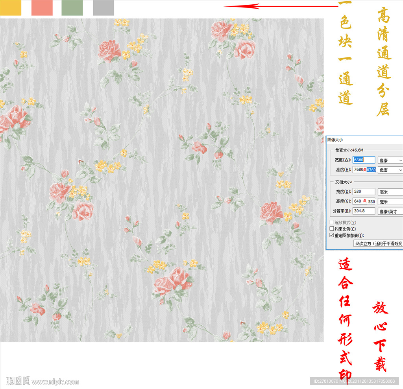Screen dimensions: 403x389
Task: Open the www.nipic.com link
Action: tap(55, 382)
